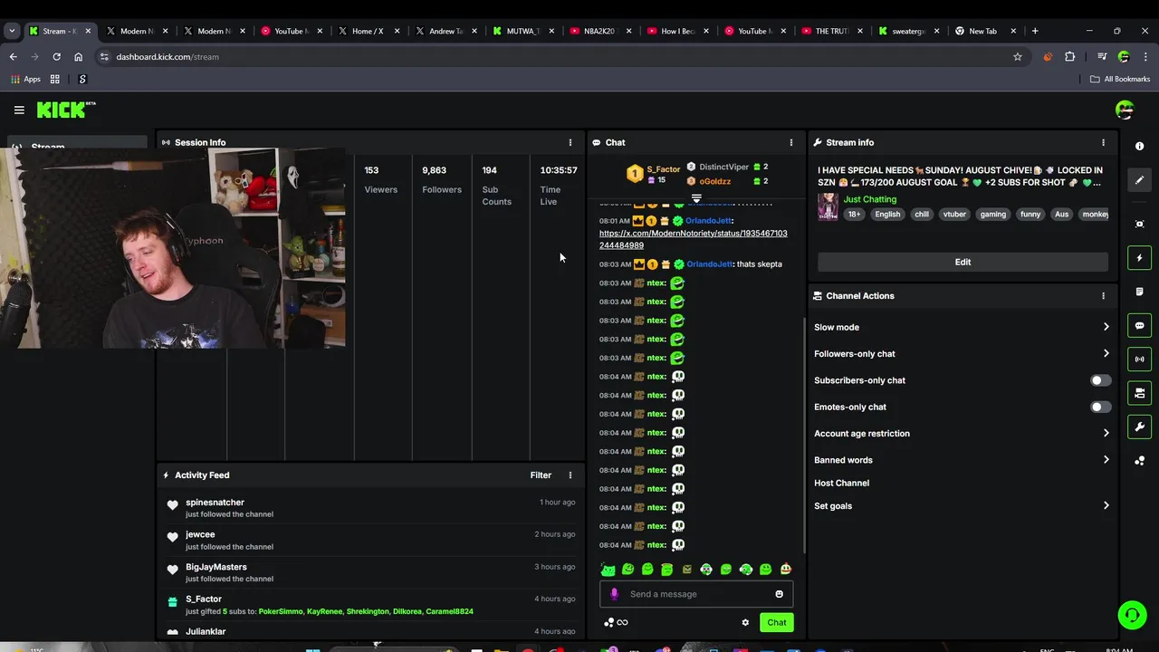This screenshot has height=652, width=1159.
Task: Open chat settings gear icon
Action: [x=745, y=622]
